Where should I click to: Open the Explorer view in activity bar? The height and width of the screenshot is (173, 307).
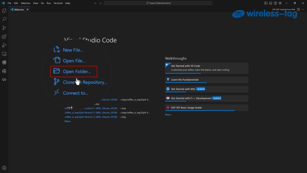click(4, 11)
